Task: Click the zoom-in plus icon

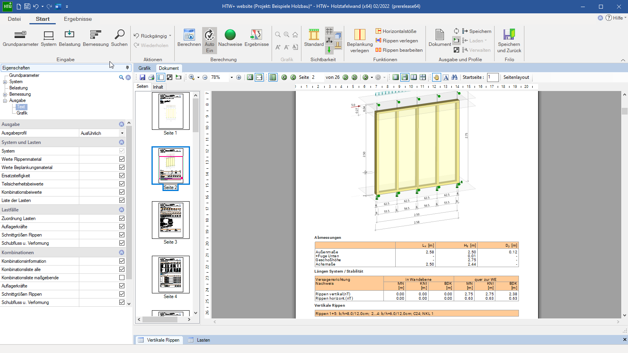Action: 239,77
